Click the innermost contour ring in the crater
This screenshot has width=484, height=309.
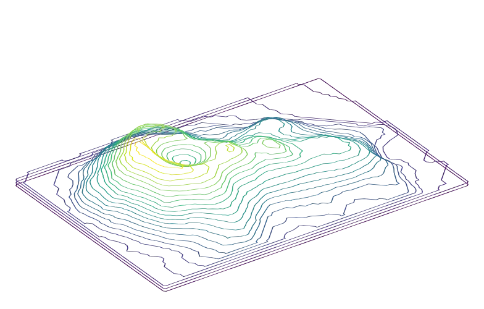[x=185, y=163]
